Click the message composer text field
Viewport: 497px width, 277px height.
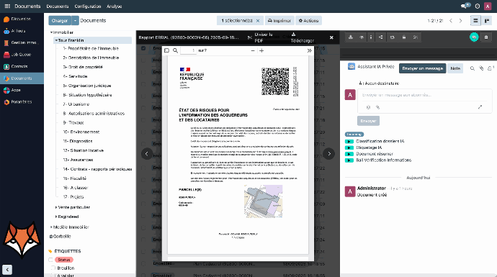click(x=424, y=95)
